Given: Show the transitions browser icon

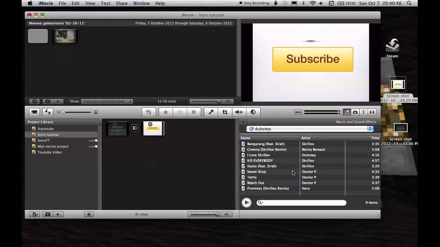Looking at the screenshot, I should click(x=372, y=112).
